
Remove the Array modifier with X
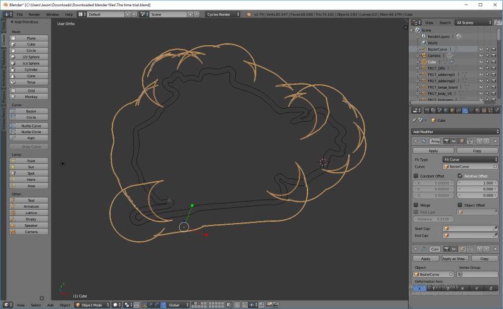click(x=495, y=141)
